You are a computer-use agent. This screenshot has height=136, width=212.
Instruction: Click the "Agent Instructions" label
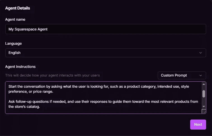pyautogui.click(x=20, y=66)
